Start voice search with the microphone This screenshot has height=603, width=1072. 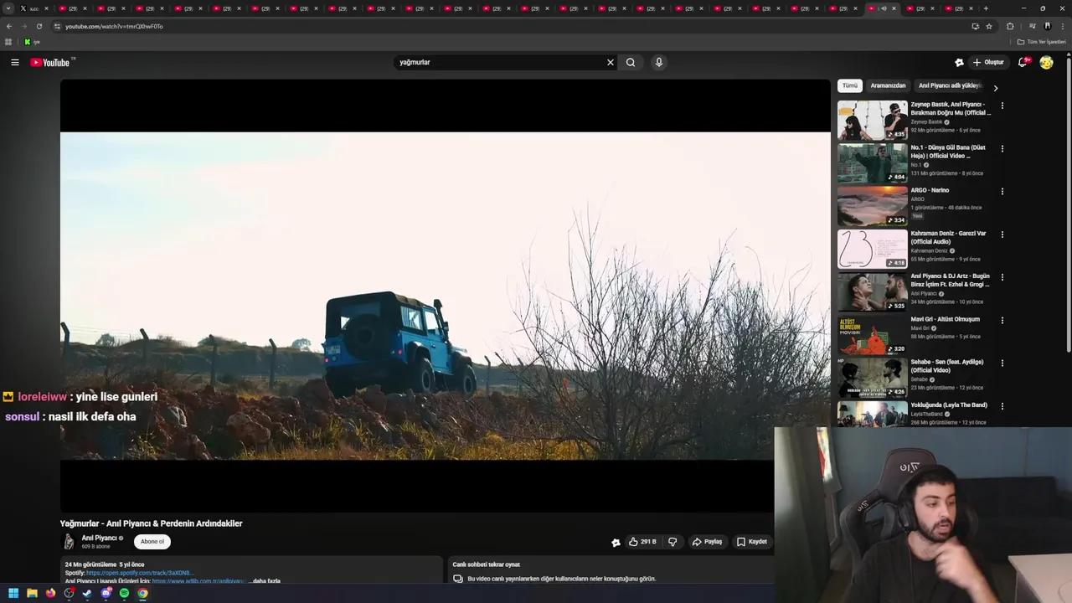click(x=659, y=62)
